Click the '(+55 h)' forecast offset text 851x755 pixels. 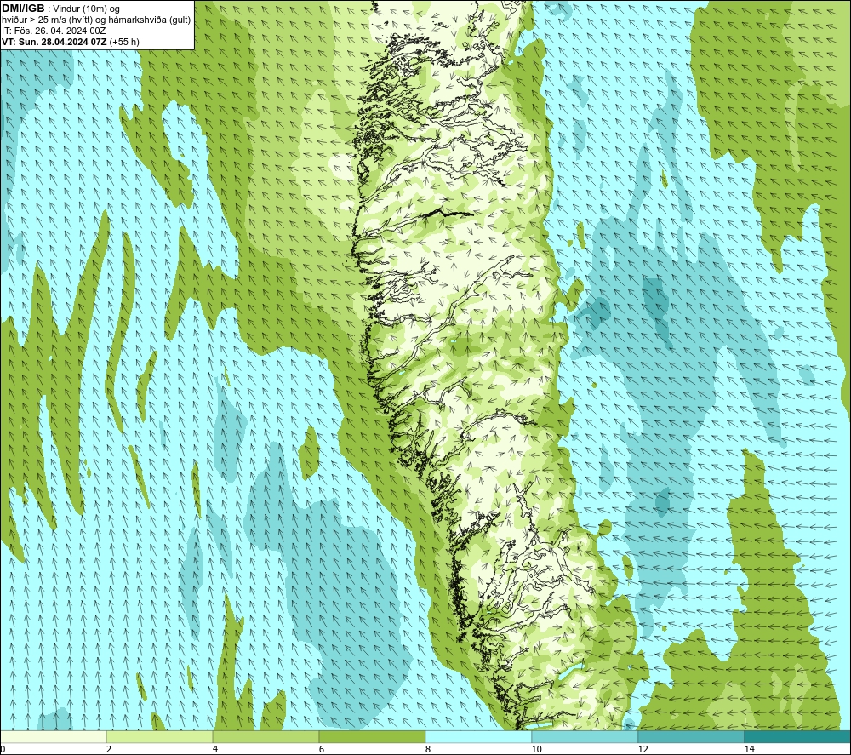pyautogui.click(x=124, y=42)
